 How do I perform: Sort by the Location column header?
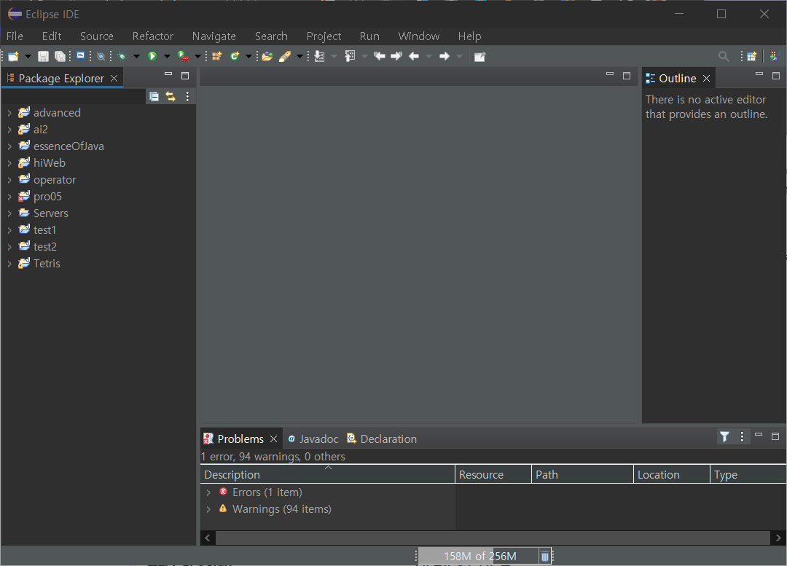pyautogui.click(x=671, y=475)
